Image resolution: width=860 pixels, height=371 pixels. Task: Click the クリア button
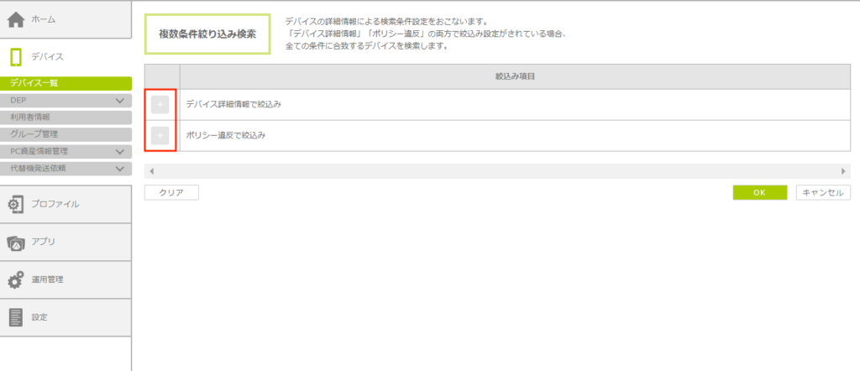171,192
